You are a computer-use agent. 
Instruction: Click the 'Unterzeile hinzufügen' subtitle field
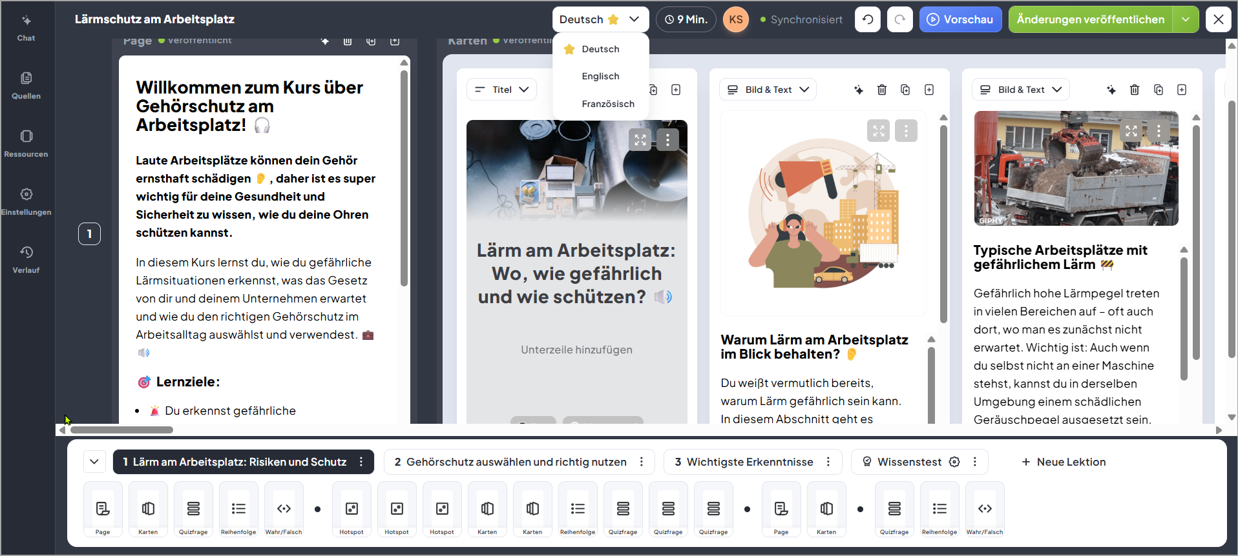tap(576, 350)
